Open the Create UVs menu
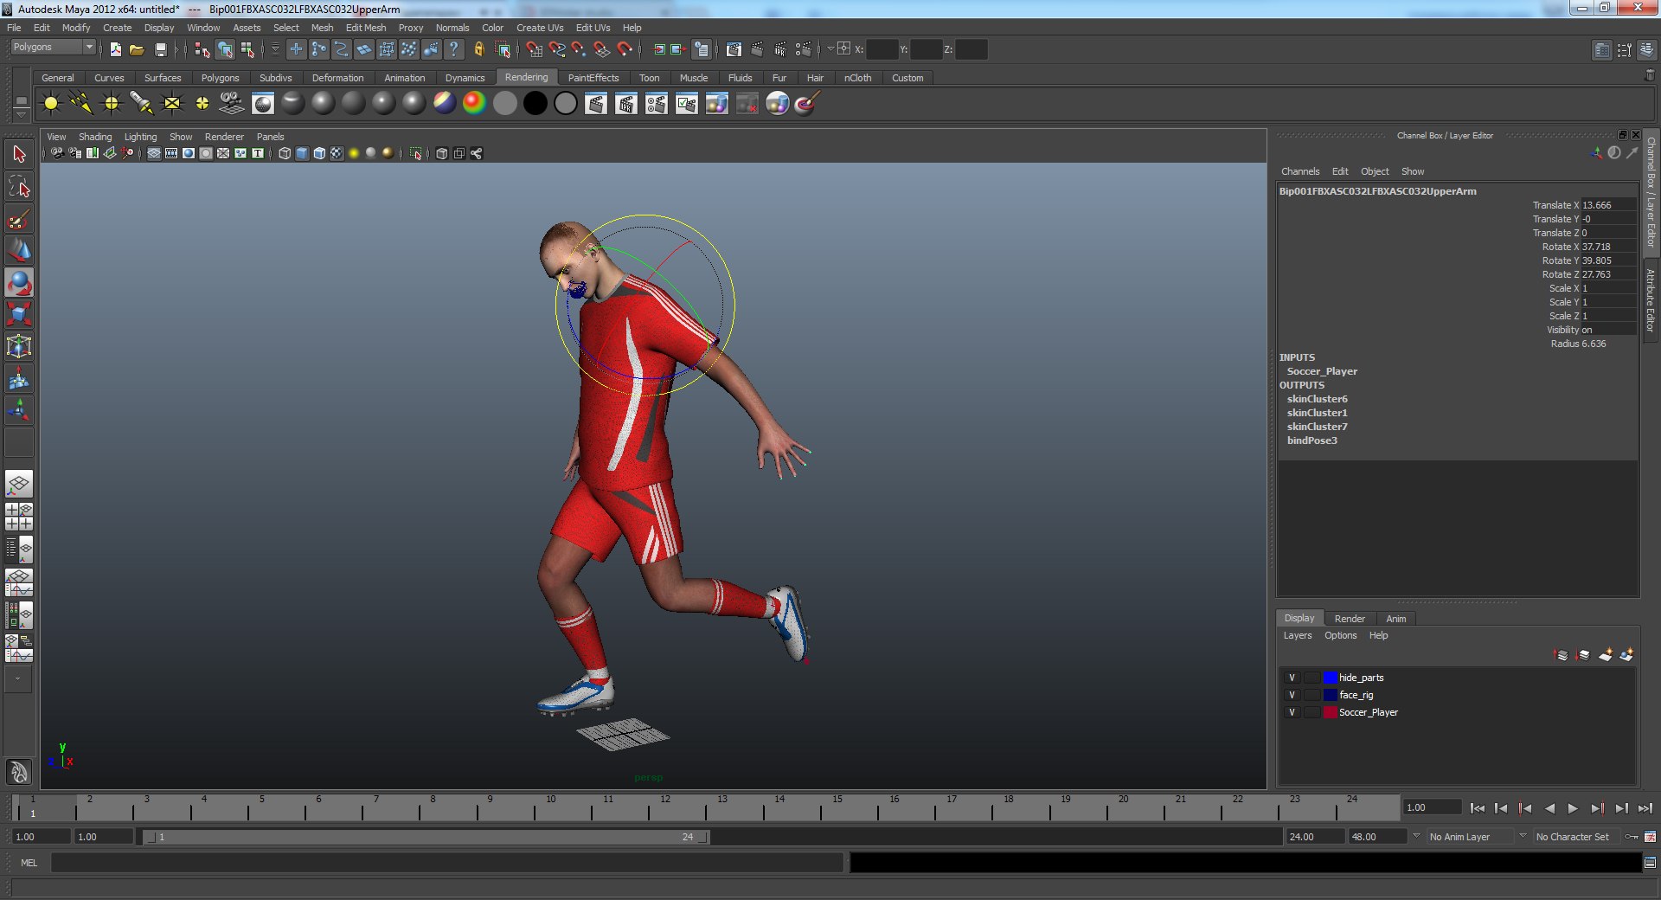 pyautogui.click(x=540, y=28)
